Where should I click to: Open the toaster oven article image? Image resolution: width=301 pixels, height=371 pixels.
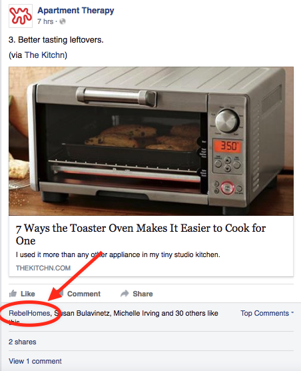point(151,141)
